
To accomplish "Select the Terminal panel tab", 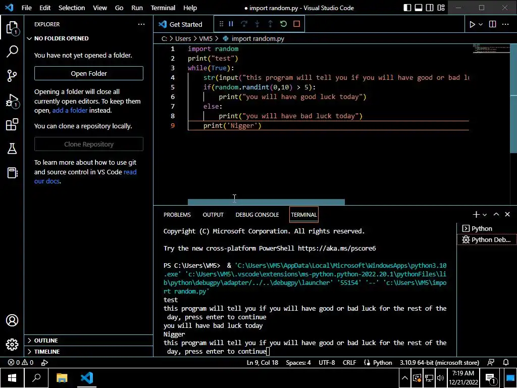I will click(303, 214).
